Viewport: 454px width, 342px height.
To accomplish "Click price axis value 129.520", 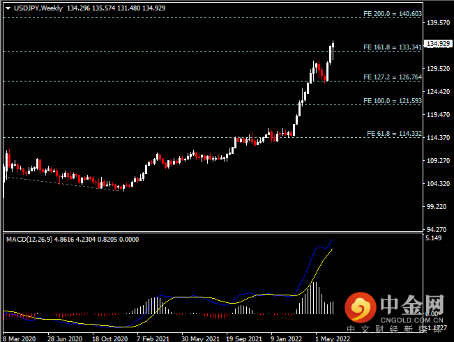I will [x=439, y=69].
